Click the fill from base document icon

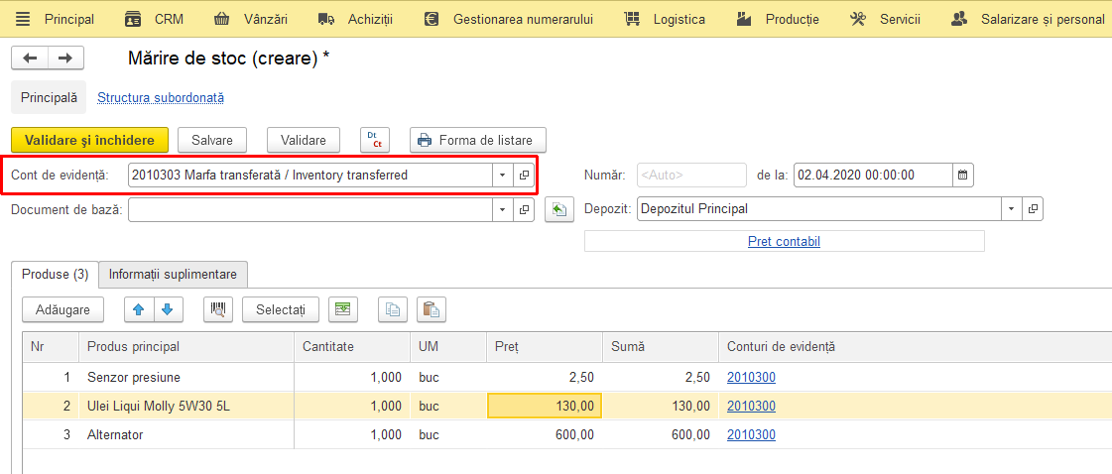point(558,209)
